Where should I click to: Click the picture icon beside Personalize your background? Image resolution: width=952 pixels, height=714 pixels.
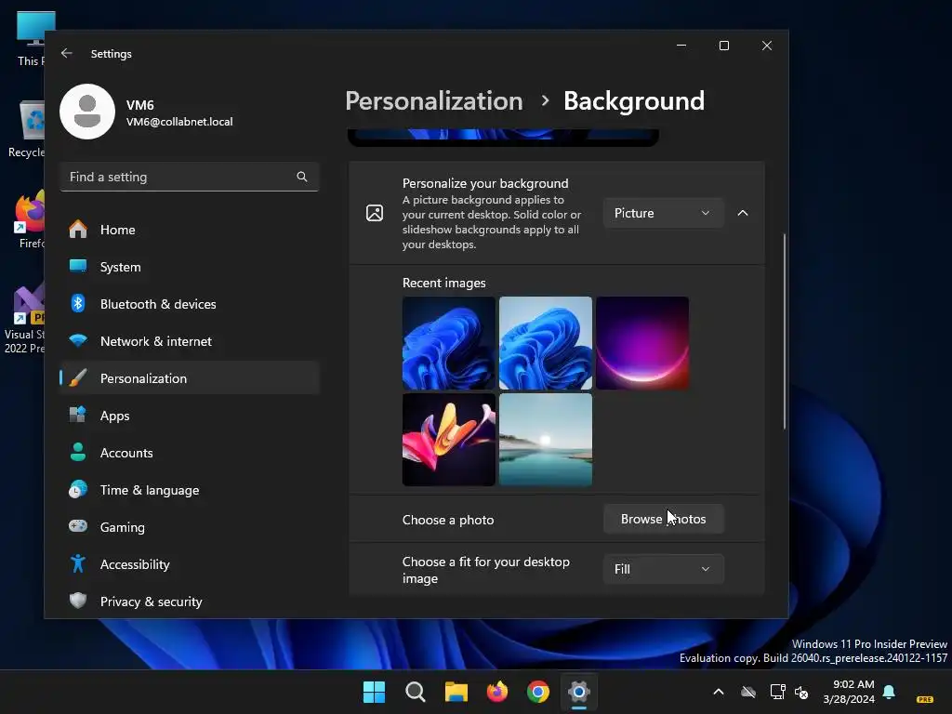pyautogui.click(x=375, y=213)
